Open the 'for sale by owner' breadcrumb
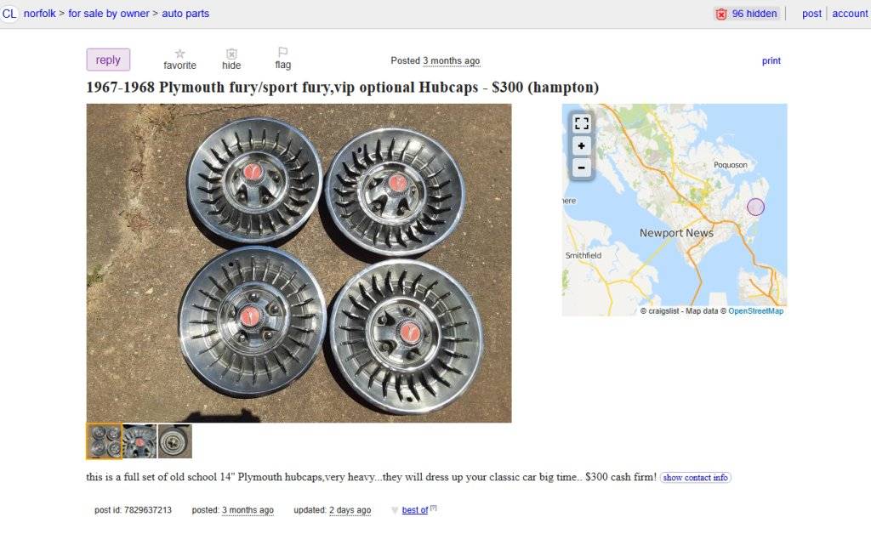 pos(109,14)
